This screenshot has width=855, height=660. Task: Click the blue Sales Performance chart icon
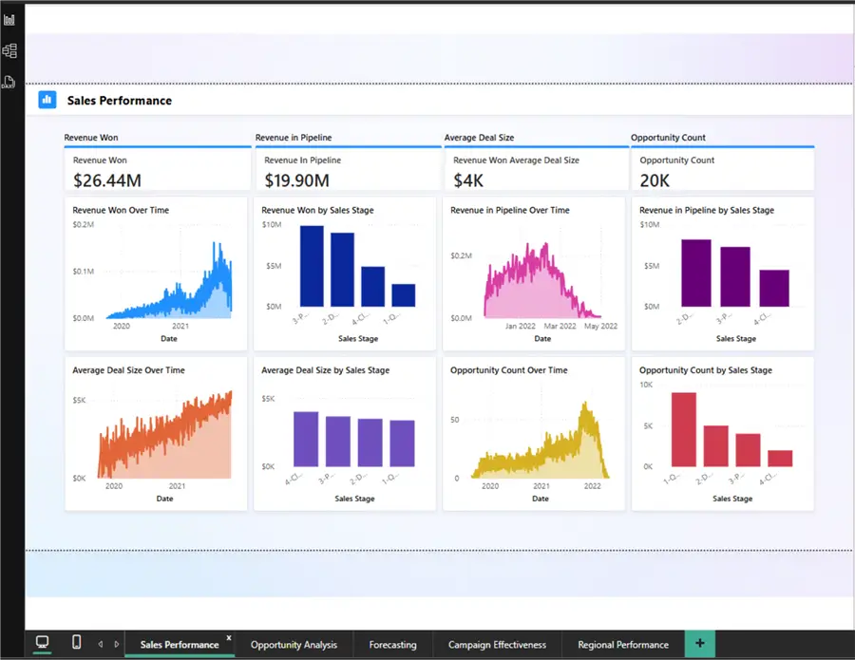[x=47, y=100]
